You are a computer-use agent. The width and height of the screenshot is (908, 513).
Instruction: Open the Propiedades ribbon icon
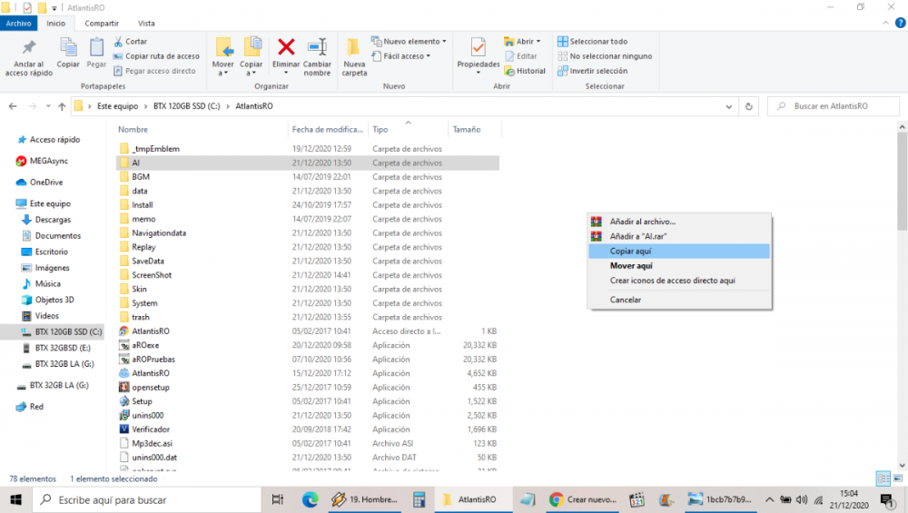tap(478, 54)
